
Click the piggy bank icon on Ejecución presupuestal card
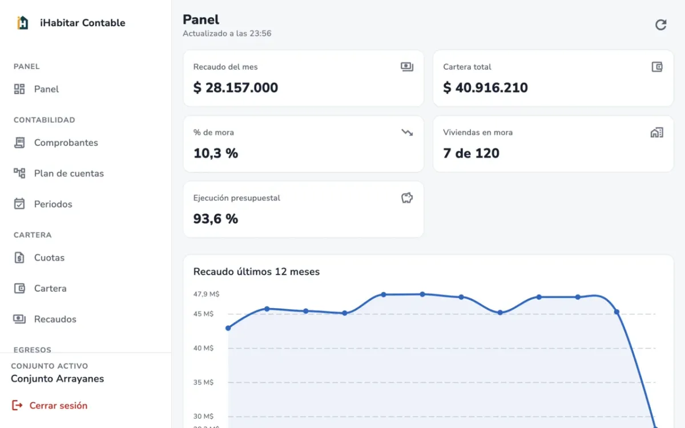click(406, 198)
